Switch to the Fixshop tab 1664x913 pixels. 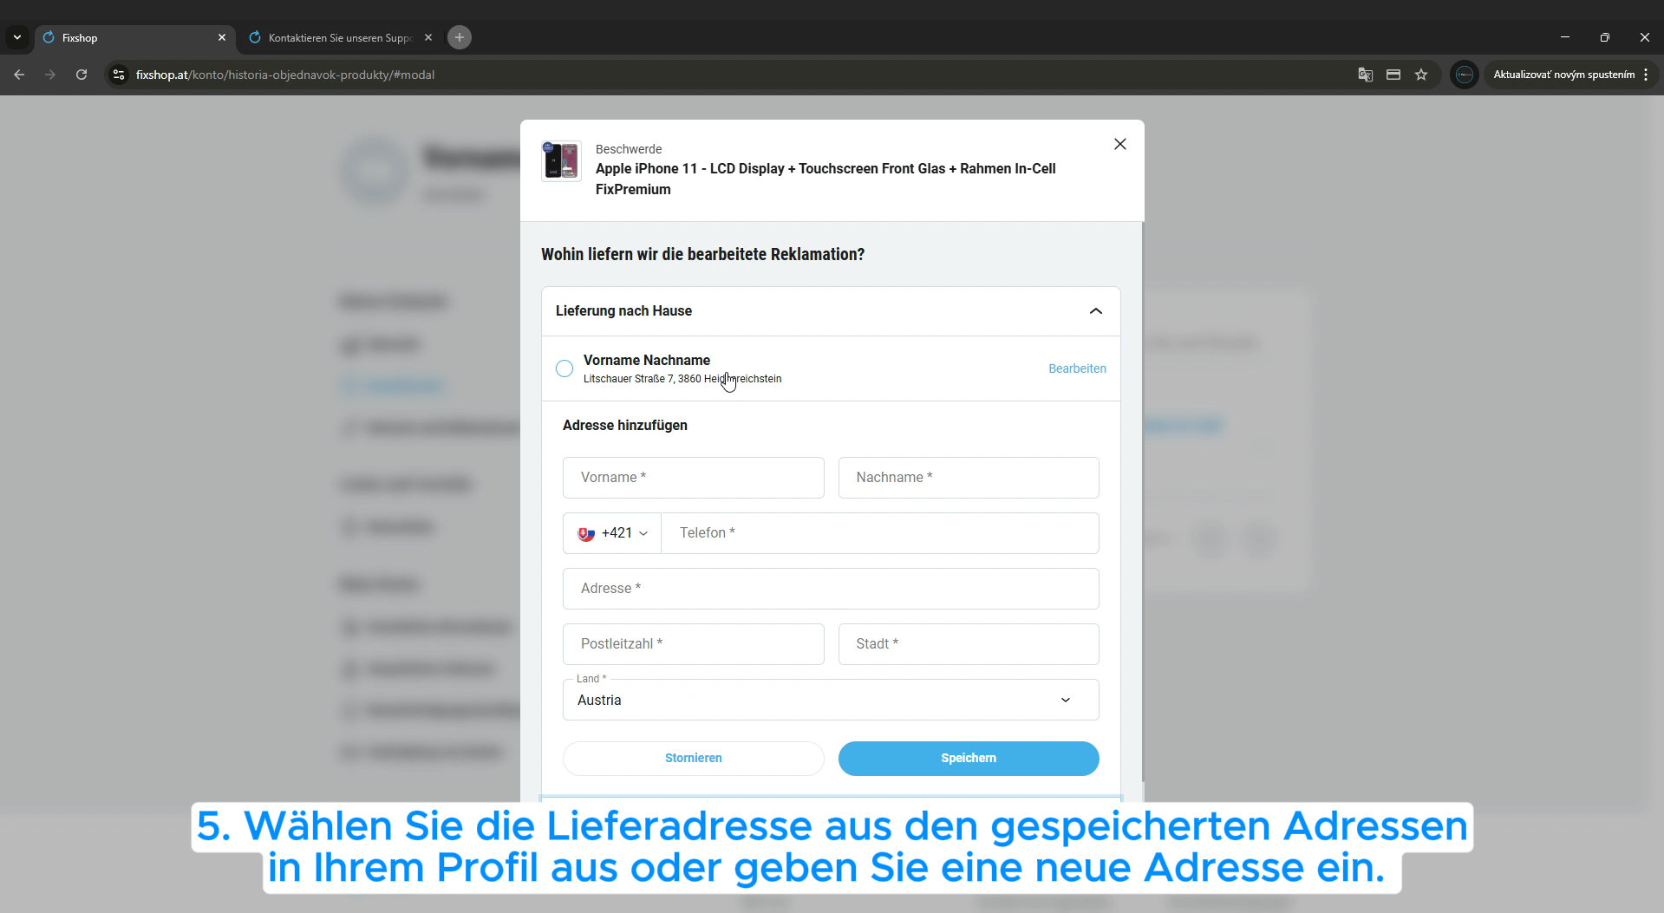[x=130, y=38]
